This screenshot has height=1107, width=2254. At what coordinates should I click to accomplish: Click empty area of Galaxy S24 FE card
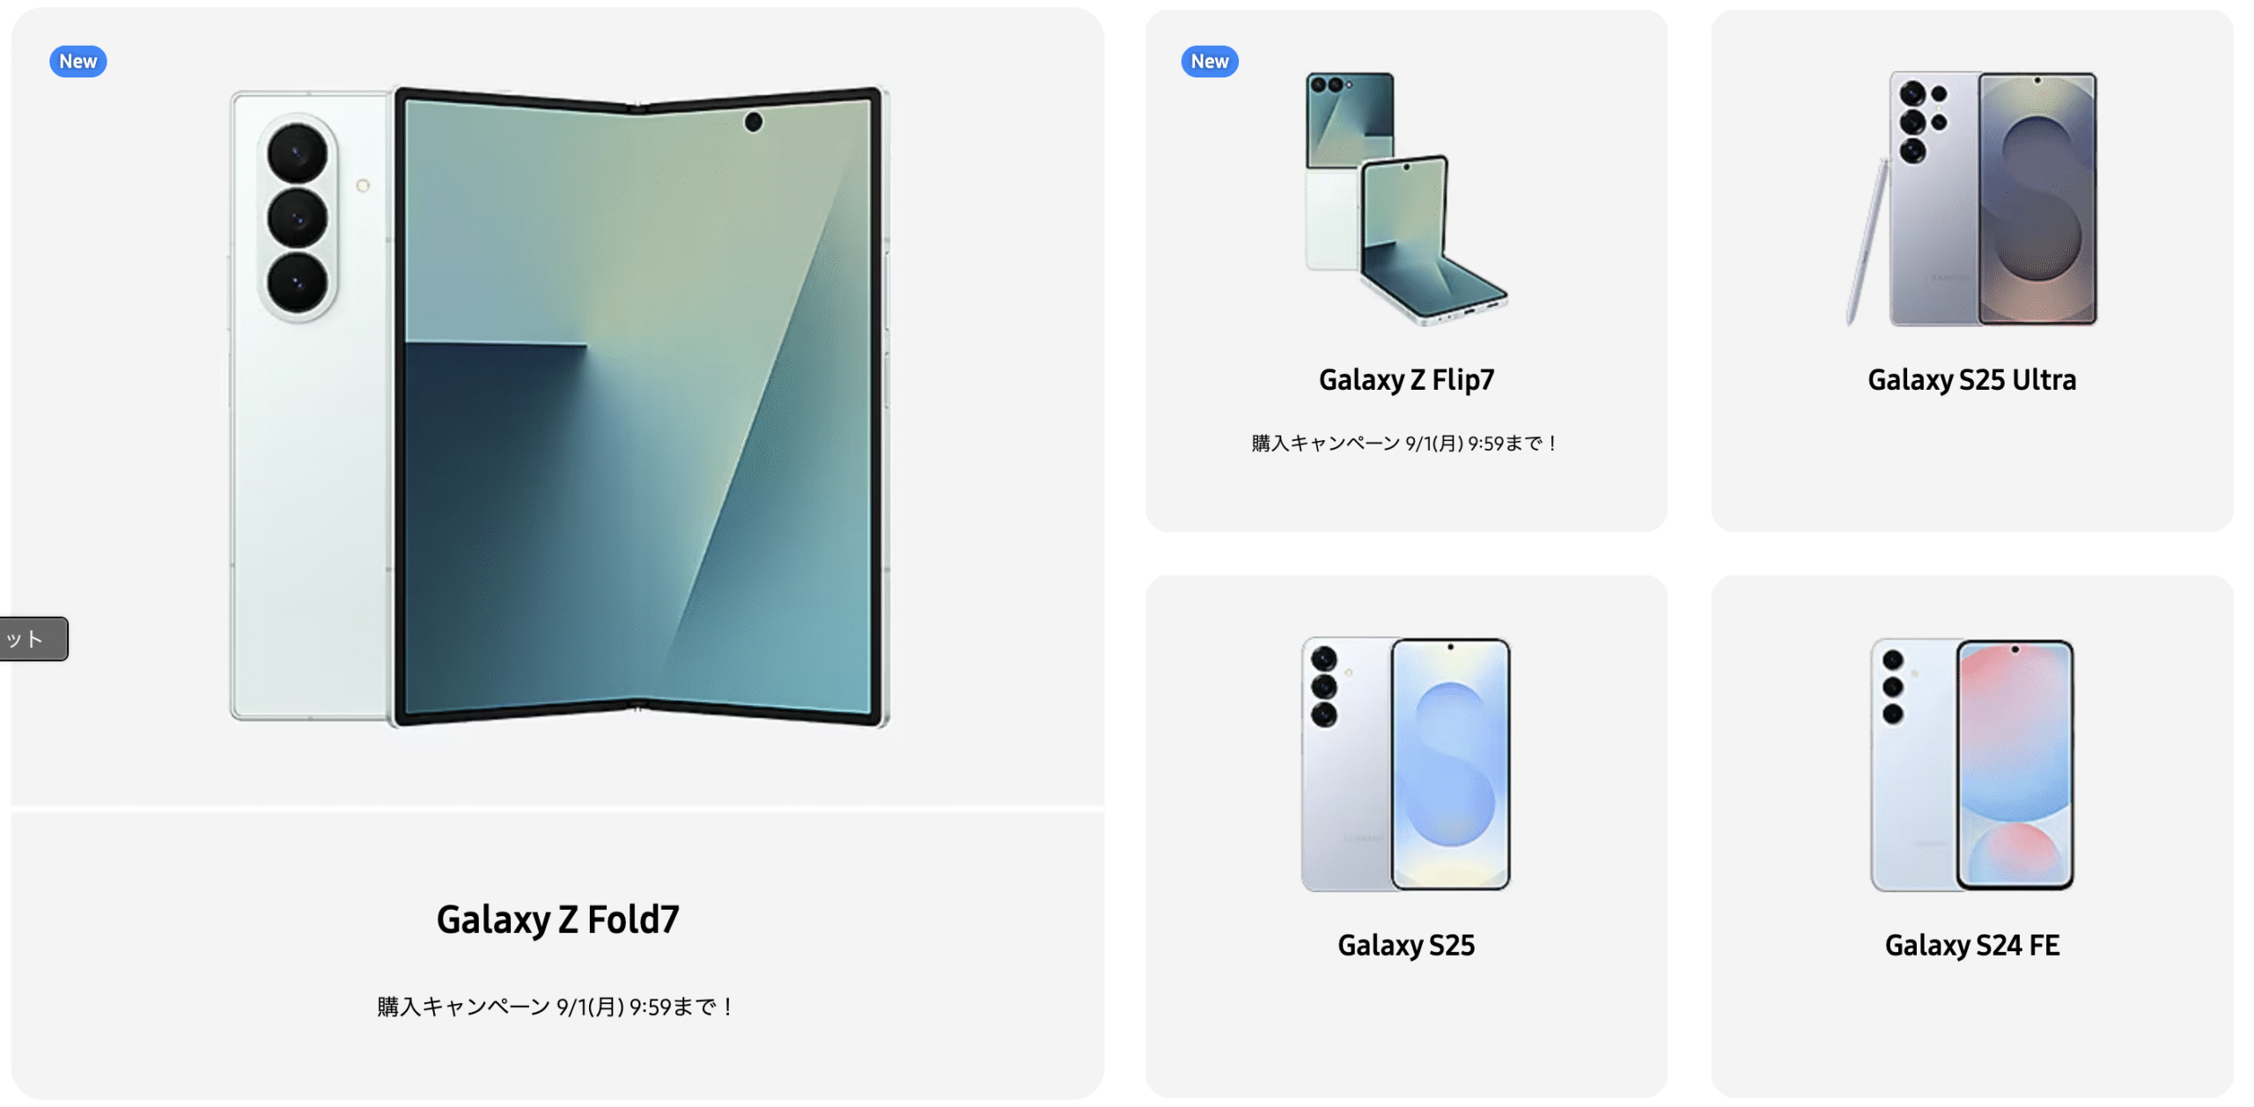1971,1030
